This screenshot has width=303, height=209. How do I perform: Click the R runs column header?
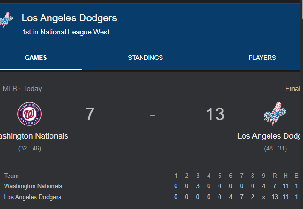click(x=274, y=176)
